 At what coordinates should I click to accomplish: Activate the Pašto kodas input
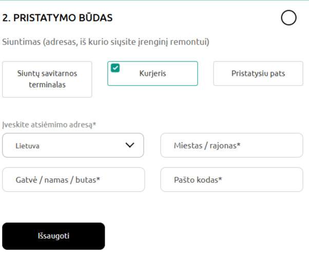click(x=231, y=180)
